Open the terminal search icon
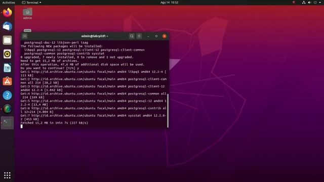The width and height of the screenshot is (324, 182). (132, 36)
